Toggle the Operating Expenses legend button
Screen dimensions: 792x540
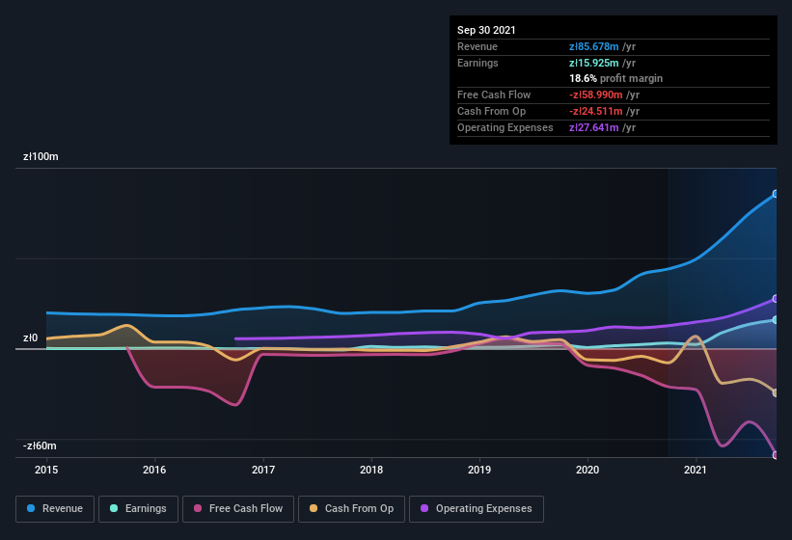point(477,509)
